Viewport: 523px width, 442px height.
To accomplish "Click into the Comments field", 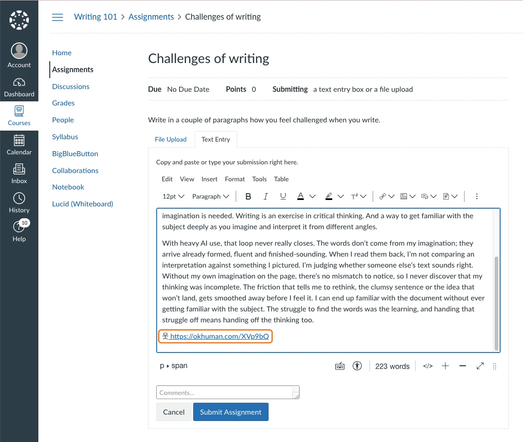I will tap(228, 392).
